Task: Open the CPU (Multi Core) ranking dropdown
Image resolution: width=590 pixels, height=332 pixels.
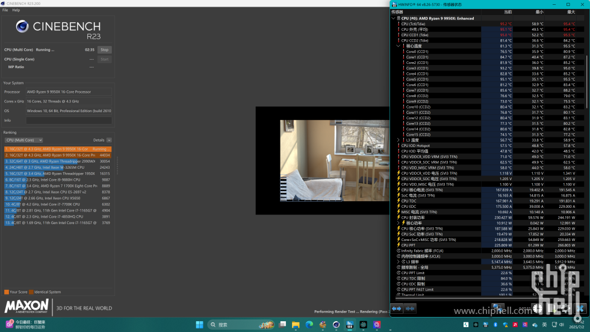Action: [23, 140]
